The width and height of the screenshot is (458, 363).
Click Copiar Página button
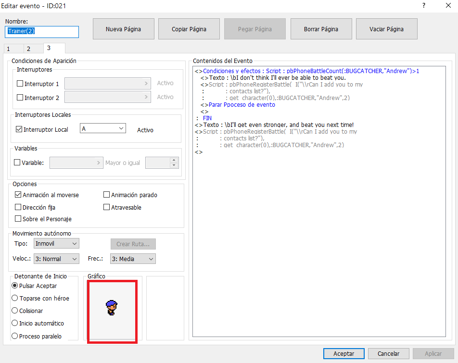pyautogui.click(x=189, y=29)
